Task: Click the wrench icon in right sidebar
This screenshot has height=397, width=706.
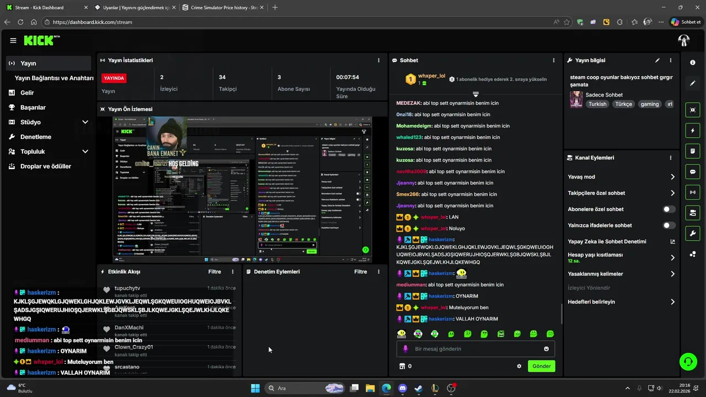Action: tap(693, 233)
